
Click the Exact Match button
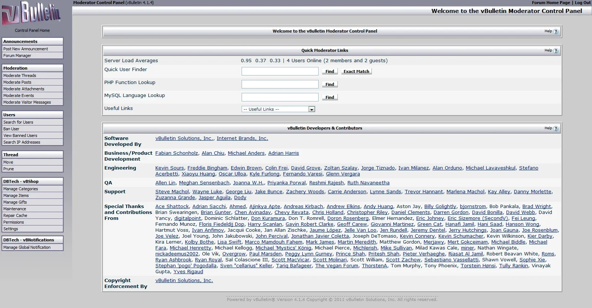[356, 71]
